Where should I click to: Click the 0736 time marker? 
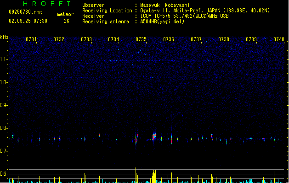pyautogui.click(x=169, y=39)
